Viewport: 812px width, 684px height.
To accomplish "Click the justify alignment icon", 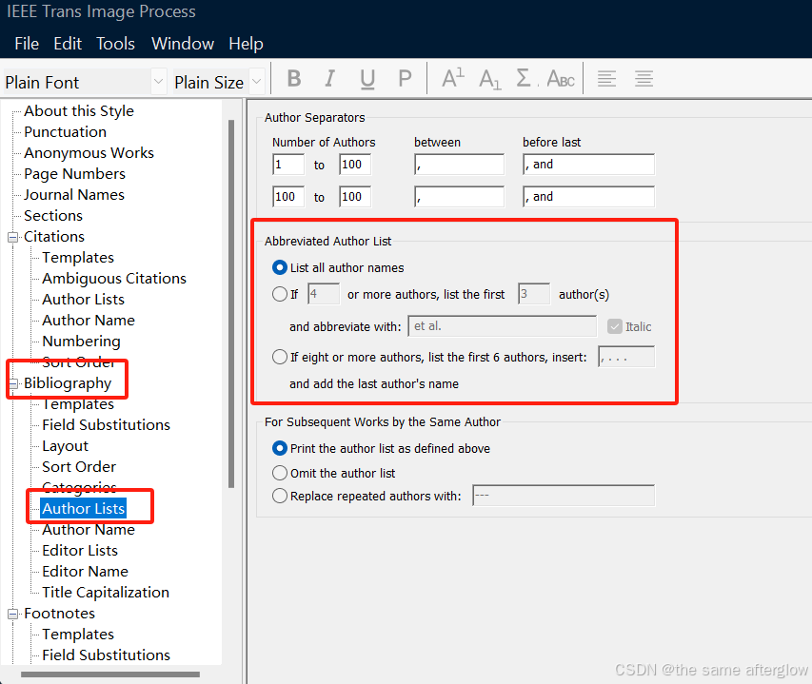I will point(644,79).
